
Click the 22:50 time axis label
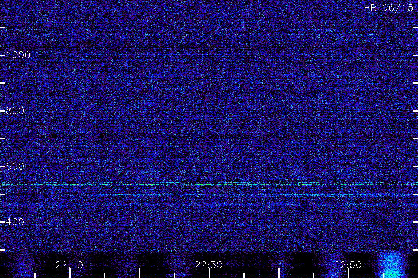pos(348,265)
